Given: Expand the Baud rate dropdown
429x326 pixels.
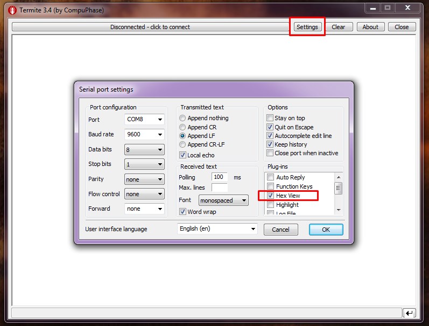Looking at the screenshot, I should (144, 135).
